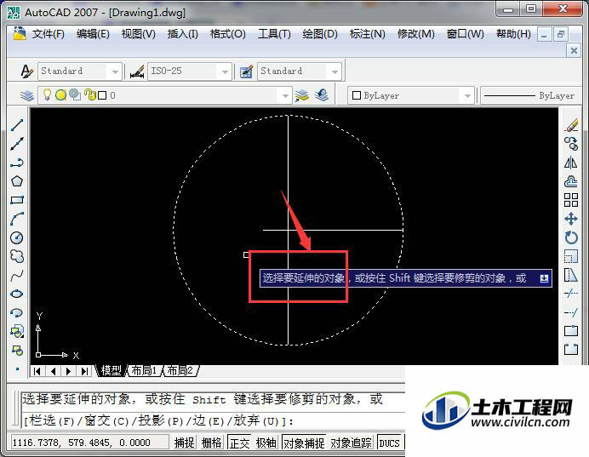Toggle 捕捉 snap mode
The width and height of the screenshot is (589, 457).
185,443
